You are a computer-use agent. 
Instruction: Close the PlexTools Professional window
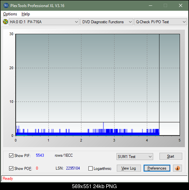click(x=181, y=6)
